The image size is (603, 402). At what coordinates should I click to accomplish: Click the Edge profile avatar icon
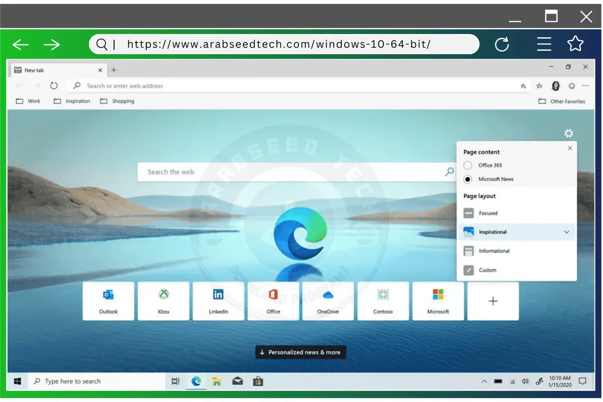pyautogui.click(x=555, y=85)
